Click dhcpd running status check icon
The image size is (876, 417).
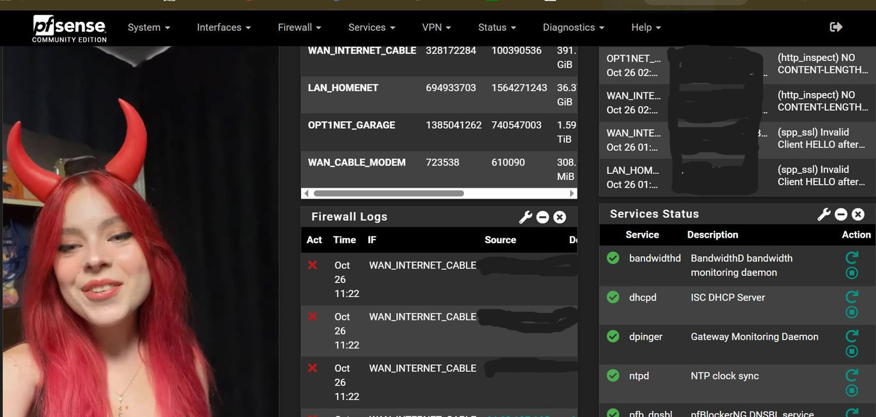click(613, 297)
